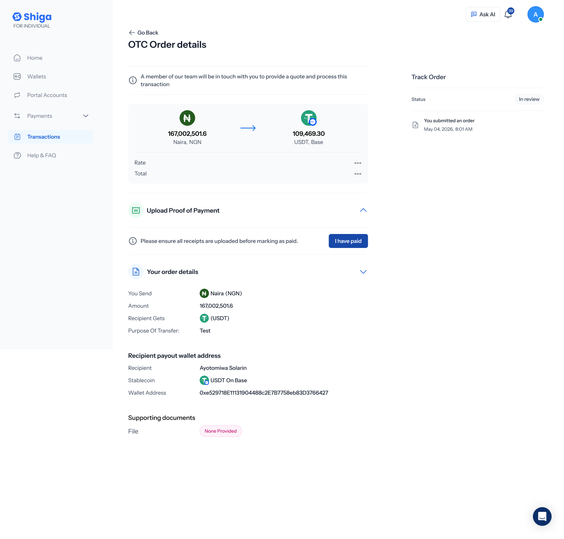The height and width of the screenshot is (539, 564).
Task: Click the In review status badge
Action: tap(529, 99)
